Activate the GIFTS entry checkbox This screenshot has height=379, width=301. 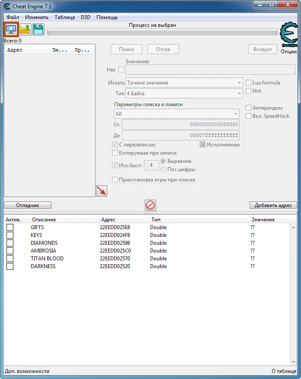point(10,227)
